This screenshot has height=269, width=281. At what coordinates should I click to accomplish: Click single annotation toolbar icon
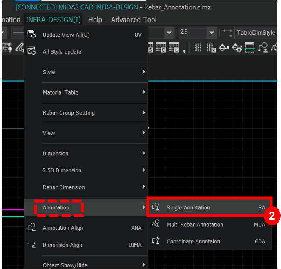(263, 48)
